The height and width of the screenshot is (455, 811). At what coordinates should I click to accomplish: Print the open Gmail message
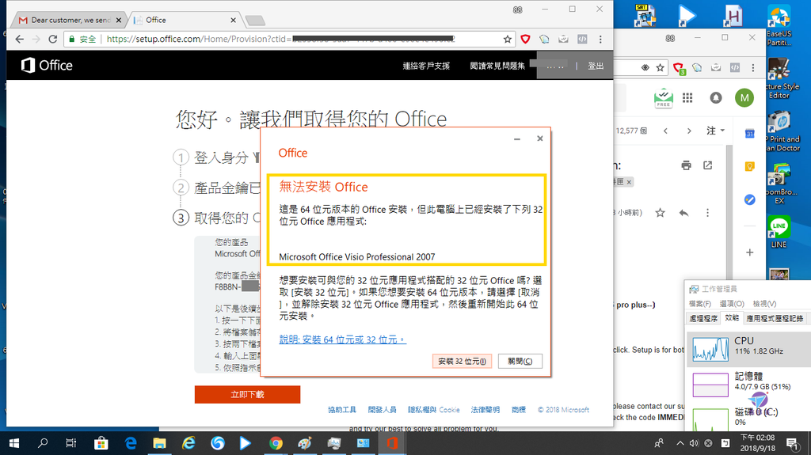(x=687, y=165)
